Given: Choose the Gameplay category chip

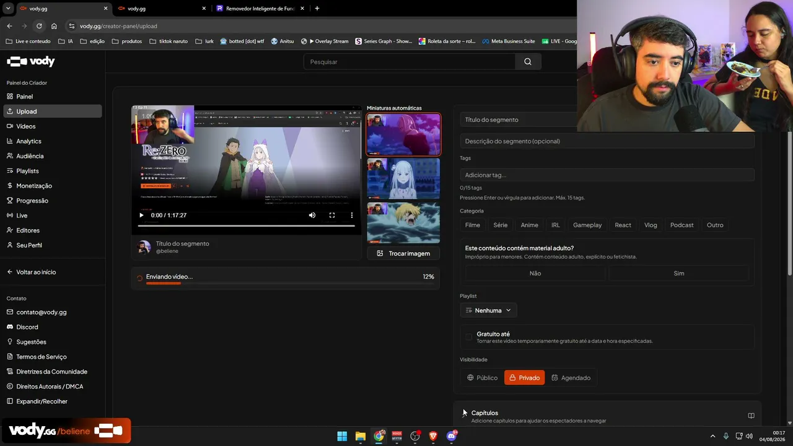Looking at the screenshot, I should (587, 225).
